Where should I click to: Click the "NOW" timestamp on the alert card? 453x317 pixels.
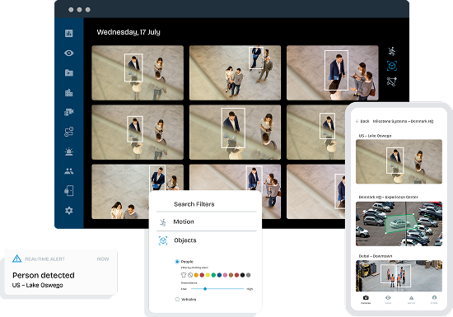coord(103,259)
